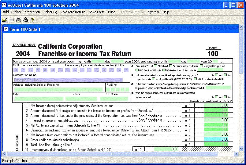
Task: Check the Dissolved checkbox
Action: point(155,66)
